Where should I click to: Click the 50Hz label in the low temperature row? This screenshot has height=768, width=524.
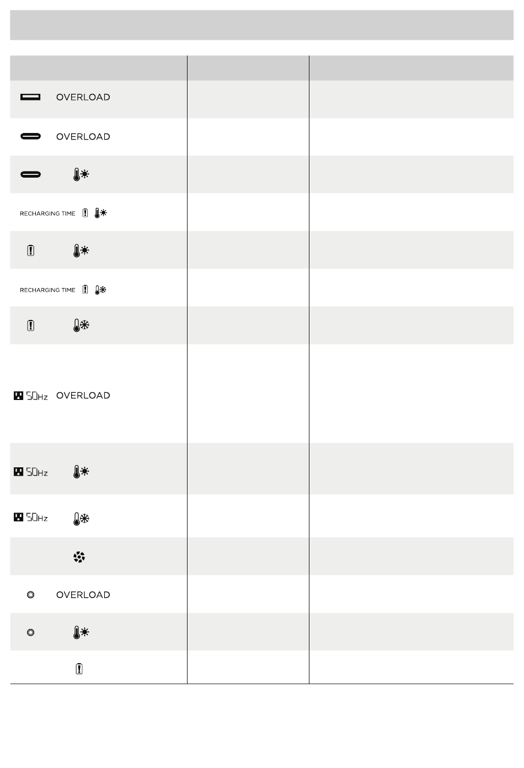click(37, 518)
